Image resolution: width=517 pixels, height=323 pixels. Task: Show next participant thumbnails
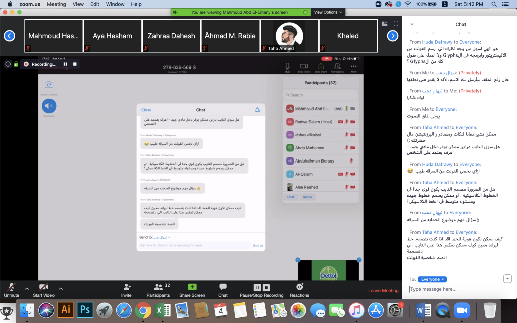tap(392, 36)
